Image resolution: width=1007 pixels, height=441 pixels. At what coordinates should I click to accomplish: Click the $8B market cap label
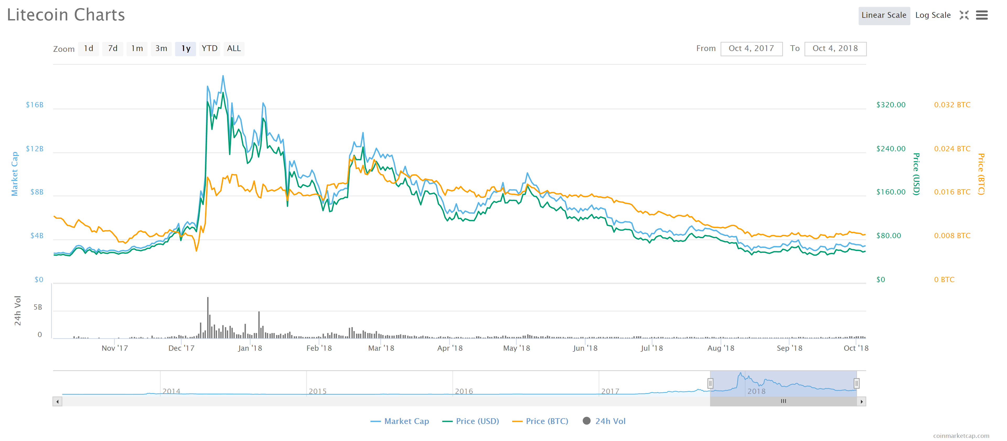(37, 192)
